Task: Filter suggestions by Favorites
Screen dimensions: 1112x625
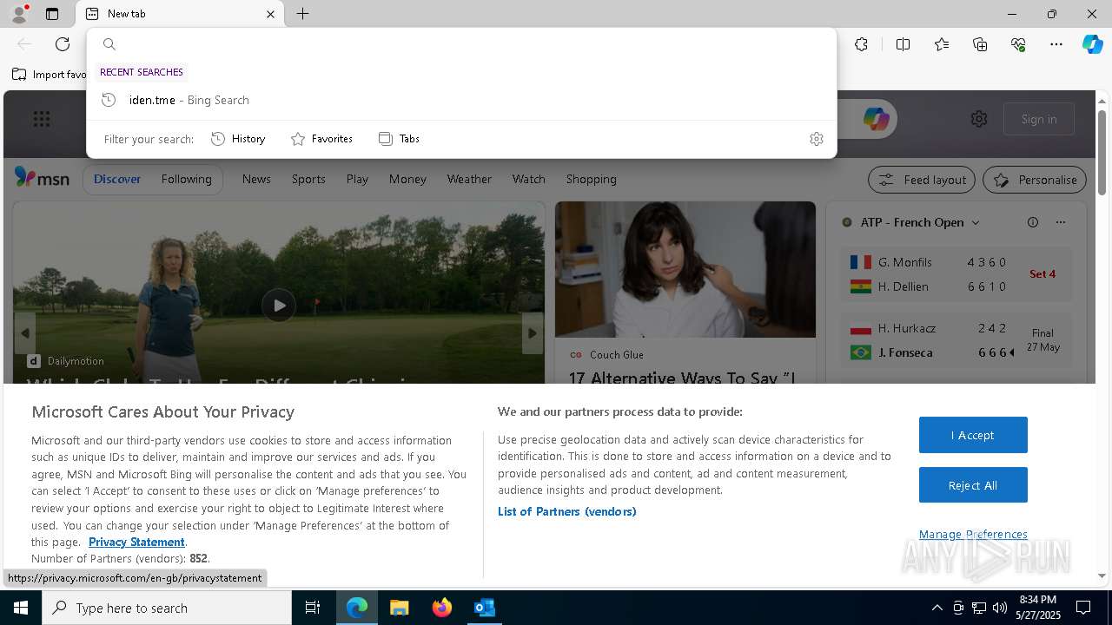Action: pos(321,139)
